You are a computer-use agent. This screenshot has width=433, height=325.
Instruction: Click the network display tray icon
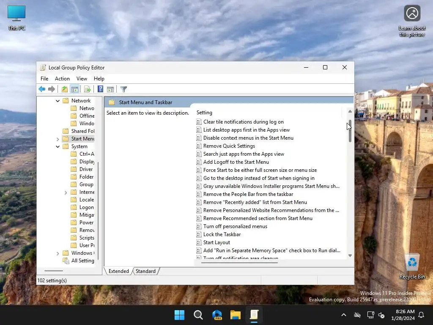tap(370, 315)
